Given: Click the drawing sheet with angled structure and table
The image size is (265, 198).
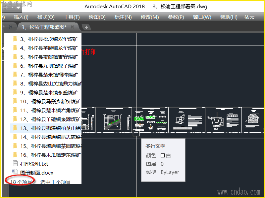Looking at the screenshot, I should coord(187,120).
